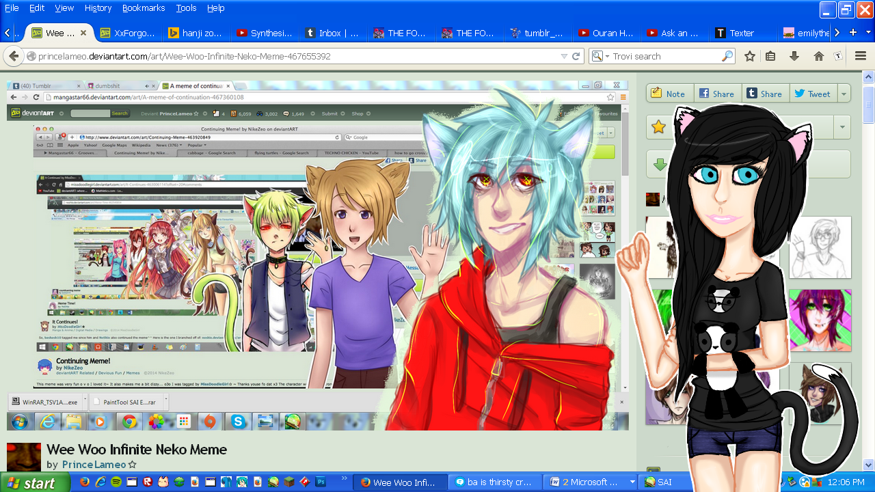Open a new tab with plus icon
875x492 pixels.
853,32
